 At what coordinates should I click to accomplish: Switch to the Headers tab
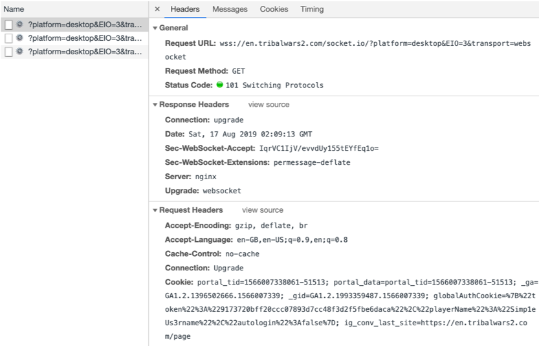pos(185,9)
